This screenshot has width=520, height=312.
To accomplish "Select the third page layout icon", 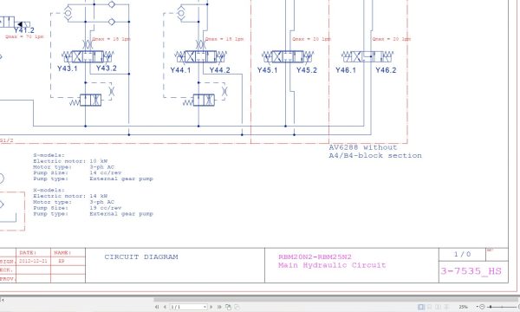I will 439,307.
